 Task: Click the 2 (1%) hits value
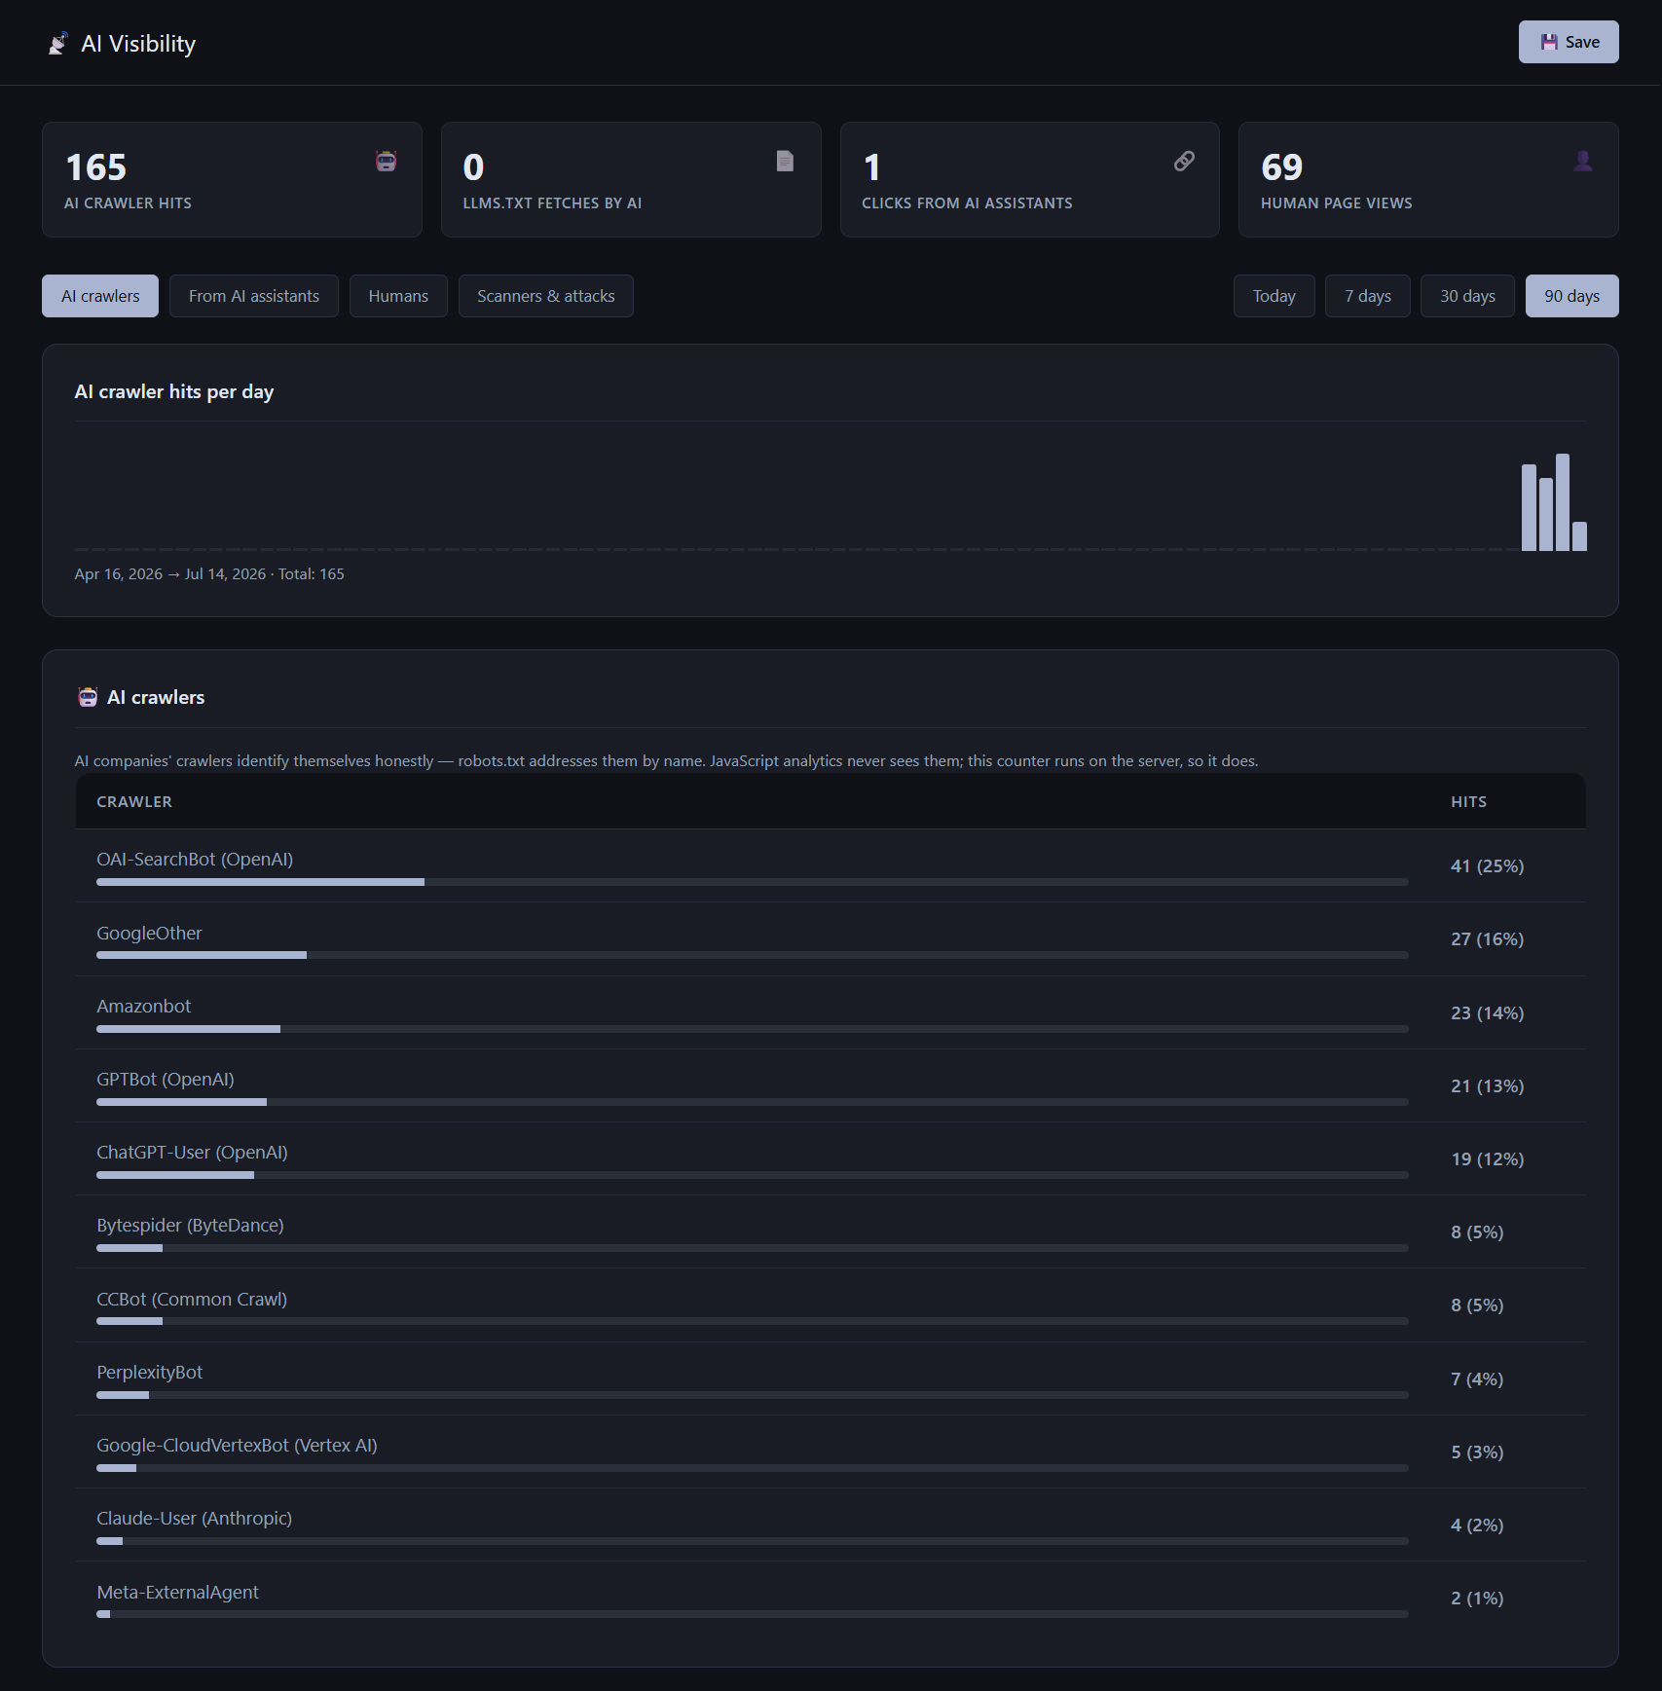(x=1477, y=1599)
